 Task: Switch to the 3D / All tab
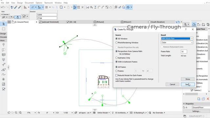click(x=73, y=22)
